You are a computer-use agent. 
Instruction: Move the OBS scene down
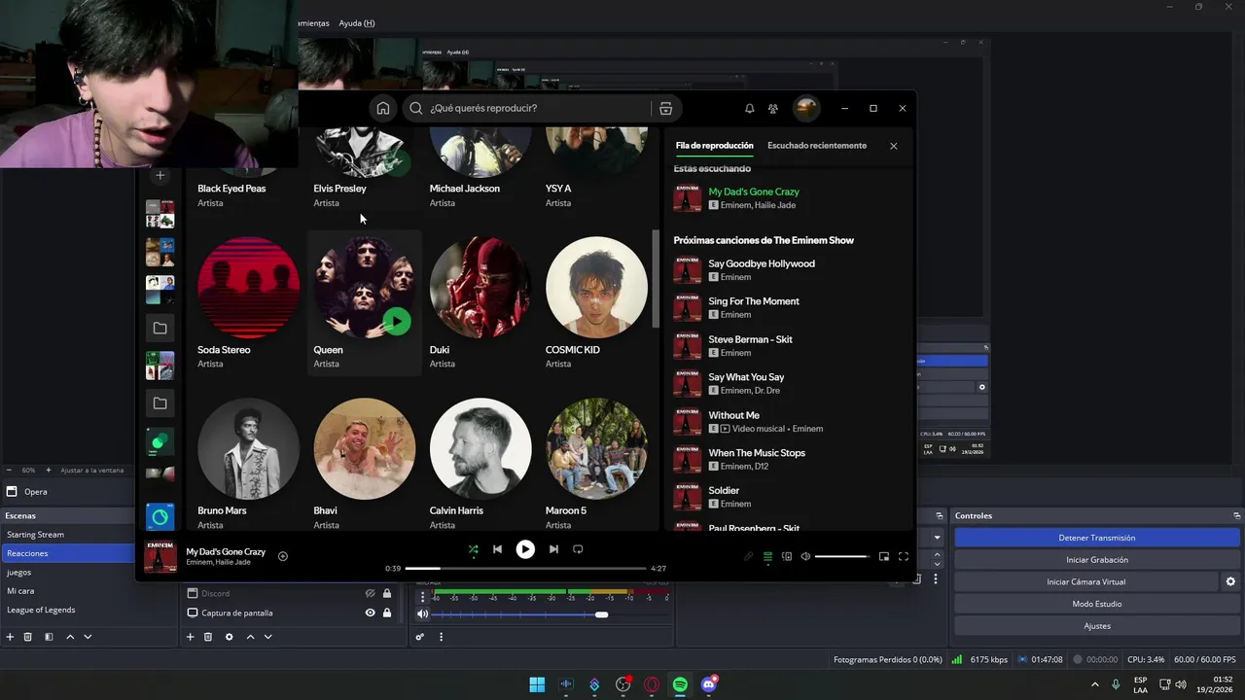88,637
